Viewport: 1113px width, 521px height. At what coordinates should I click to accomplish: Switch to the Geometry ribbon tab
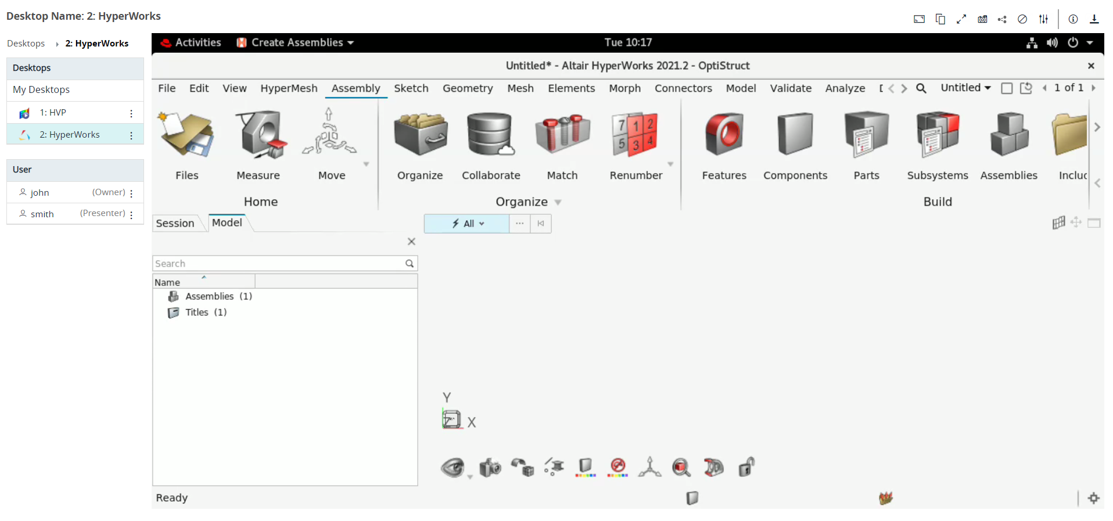point(468,88)
